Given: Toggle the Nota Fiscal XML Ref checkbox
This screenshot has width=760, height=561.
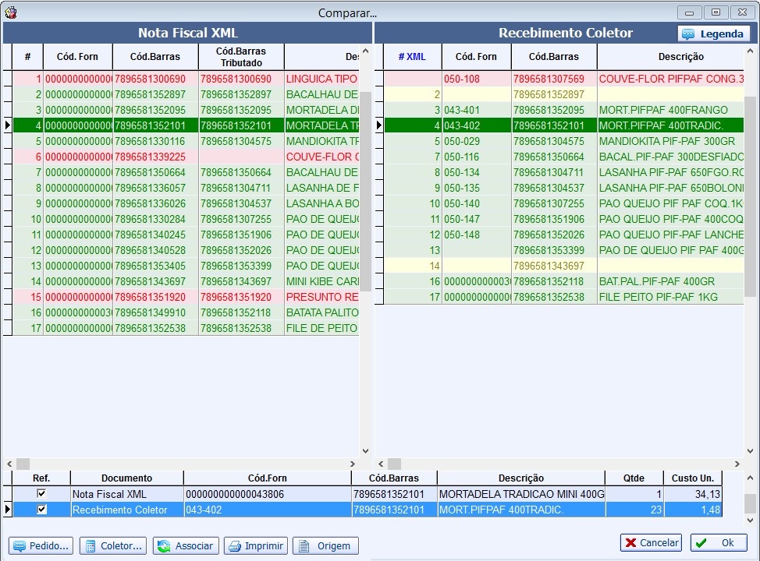Looking at the screenshot, I should pos(41,494).
